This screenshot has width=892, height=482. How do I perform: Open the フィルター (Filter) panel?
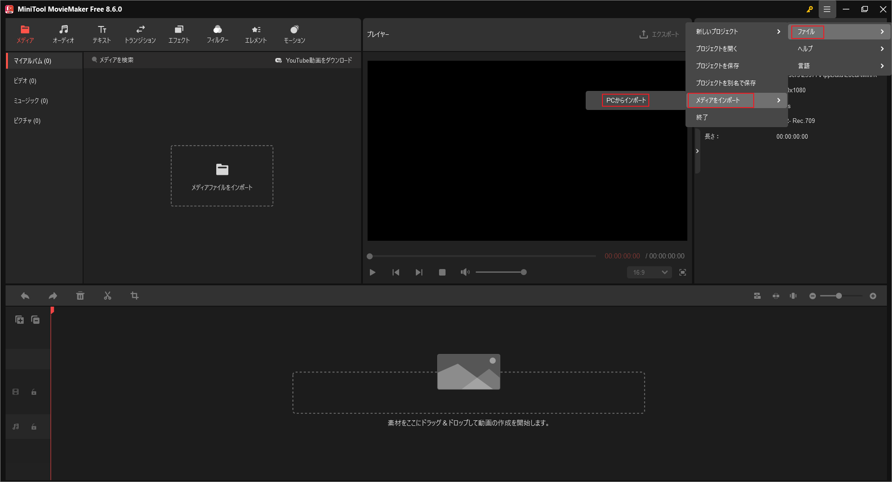coord(218,34)
